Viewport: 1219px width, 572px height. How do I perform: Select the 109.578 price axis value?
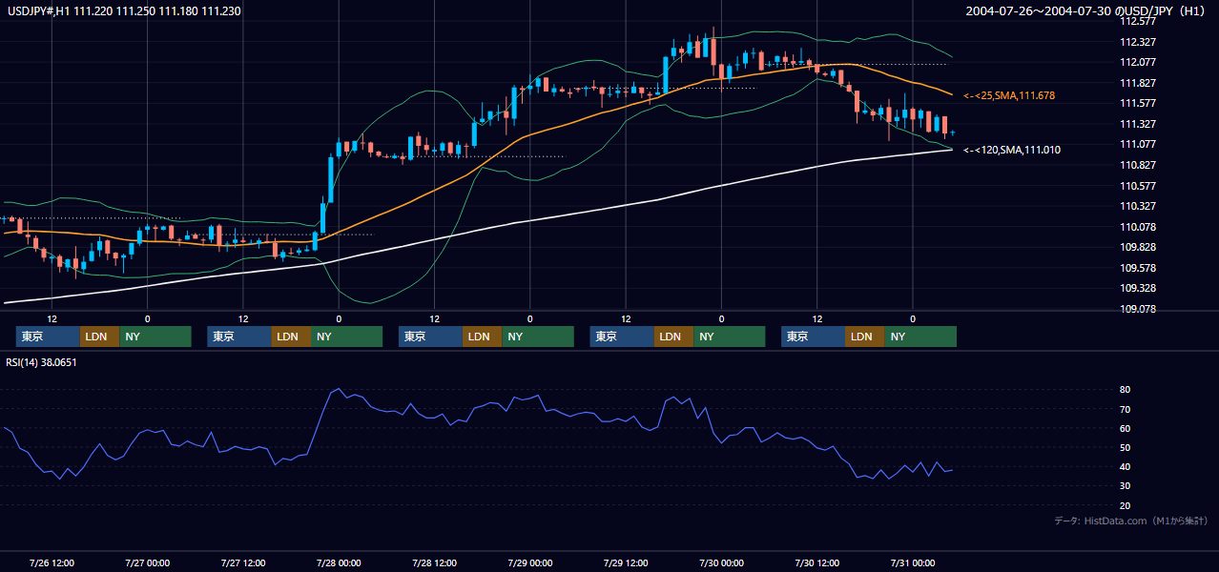1137,268
